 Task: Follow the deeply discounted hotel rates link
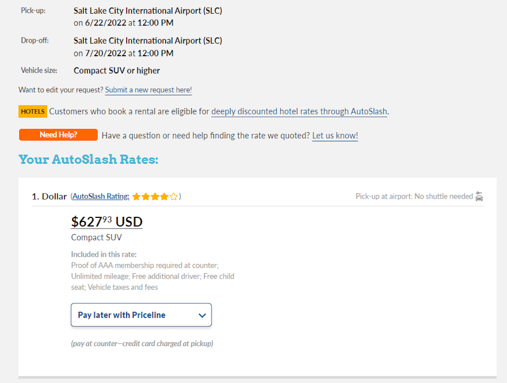tap(300, 111)
